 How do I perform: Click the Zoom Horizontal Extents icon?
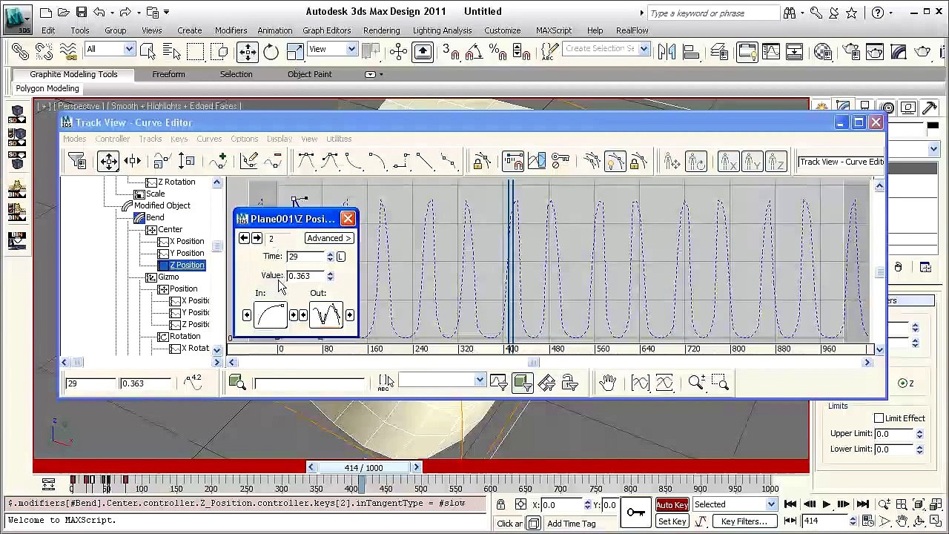pyautogui.click(x=640, y=383)
